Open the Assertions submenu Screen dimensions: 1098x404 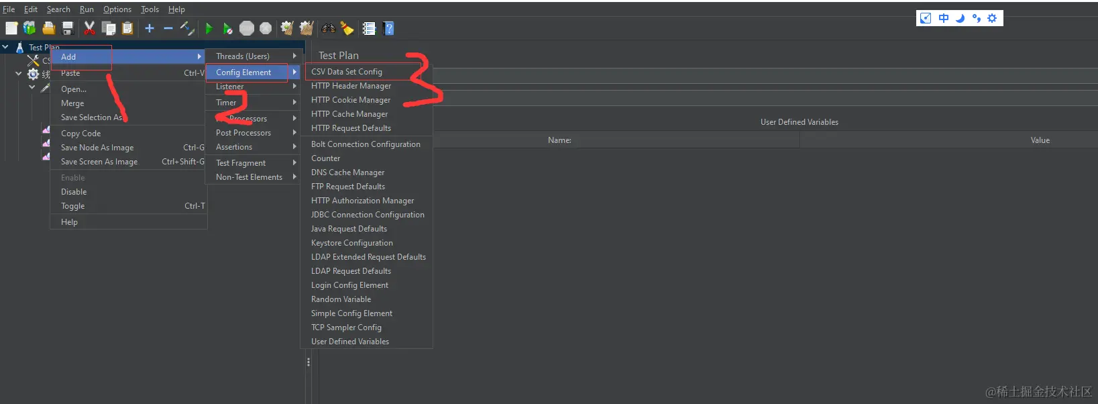tap(253, 147)
